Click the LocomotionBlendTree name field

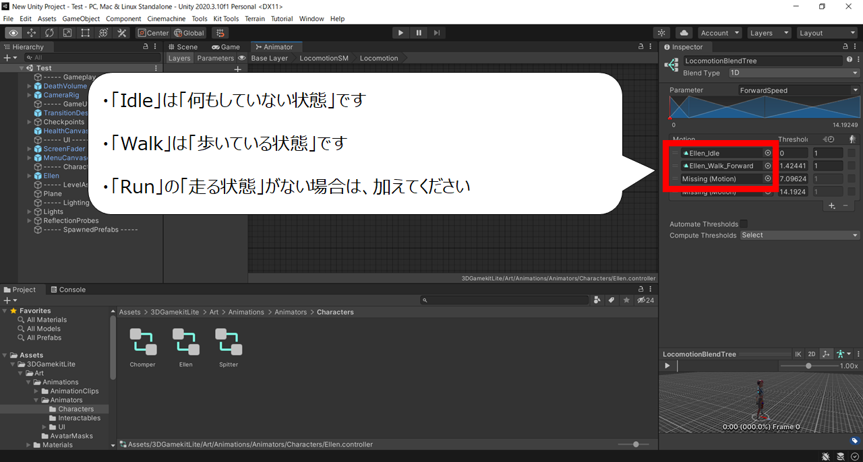click(762, 61)
